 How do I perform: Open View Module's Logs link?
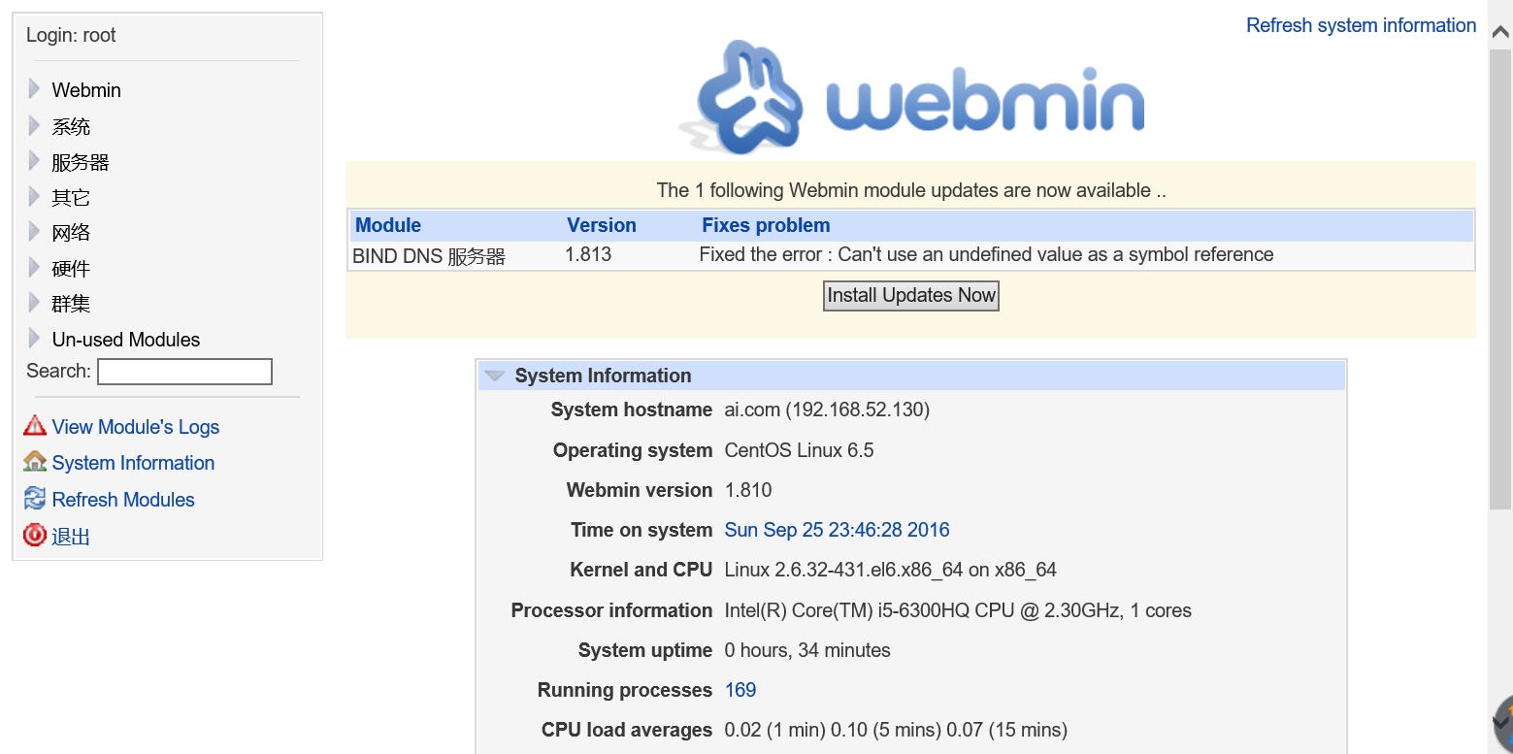136,427
